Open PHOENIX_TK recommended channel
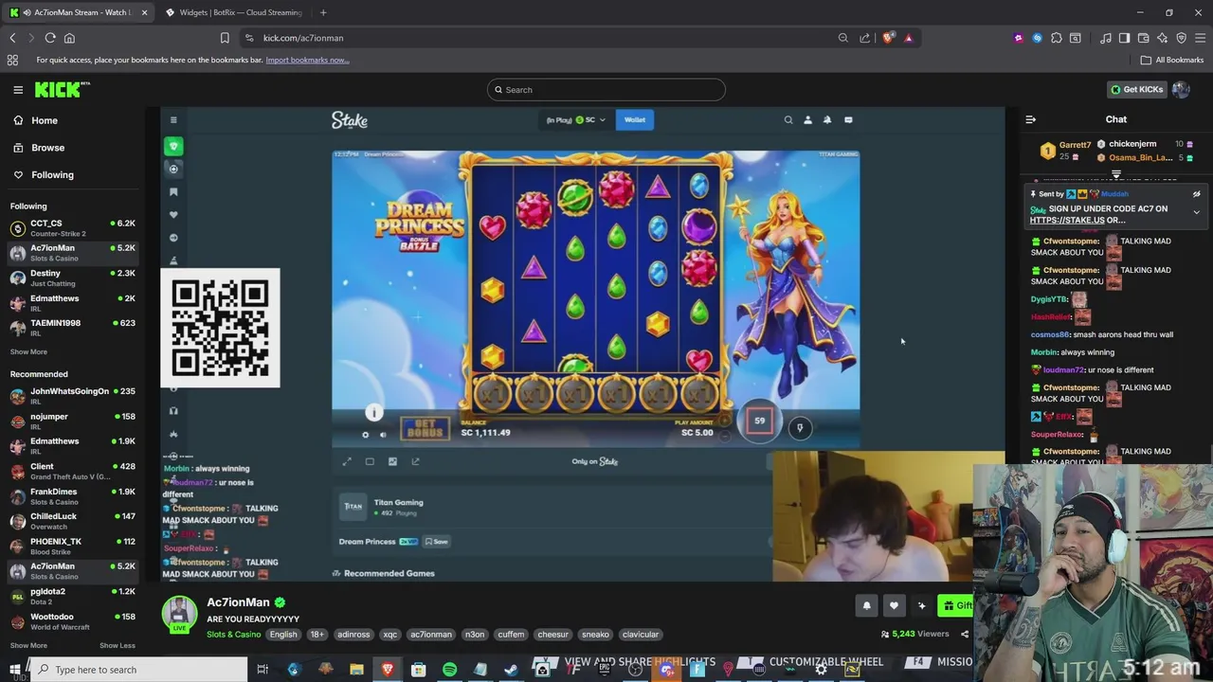The width and height of the screenshot is (1213, 682). pos(72,546)
